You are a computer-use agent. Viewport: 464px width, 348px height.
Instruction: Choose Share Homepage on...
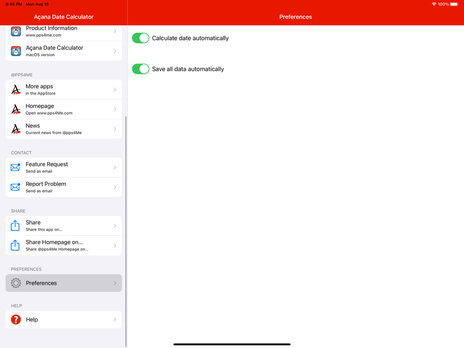(64, 245)
